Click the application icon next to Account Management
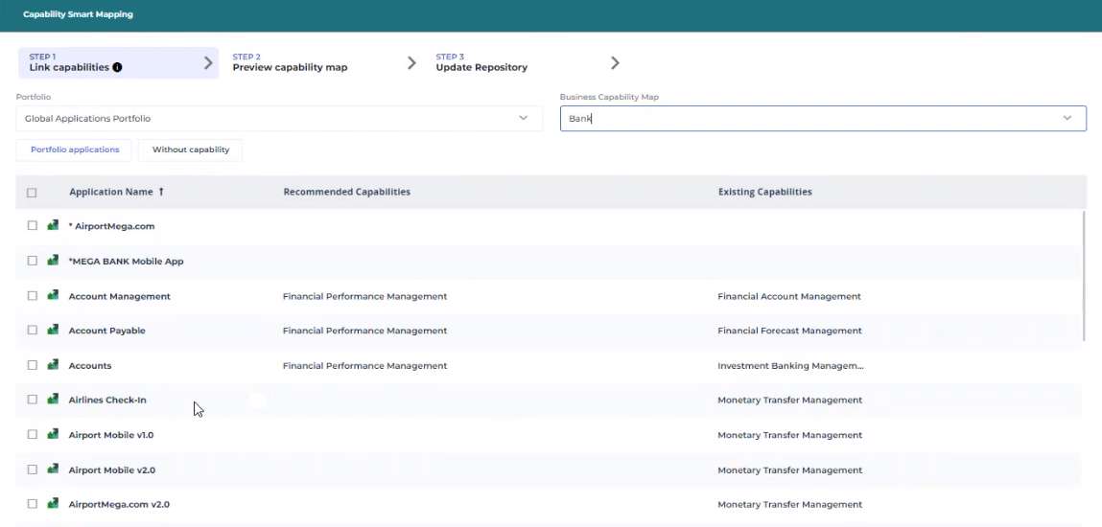 [x=53, y=296]
